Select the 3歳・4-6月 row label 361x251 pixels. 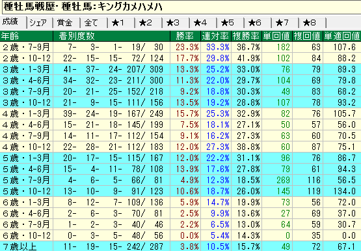26,80
